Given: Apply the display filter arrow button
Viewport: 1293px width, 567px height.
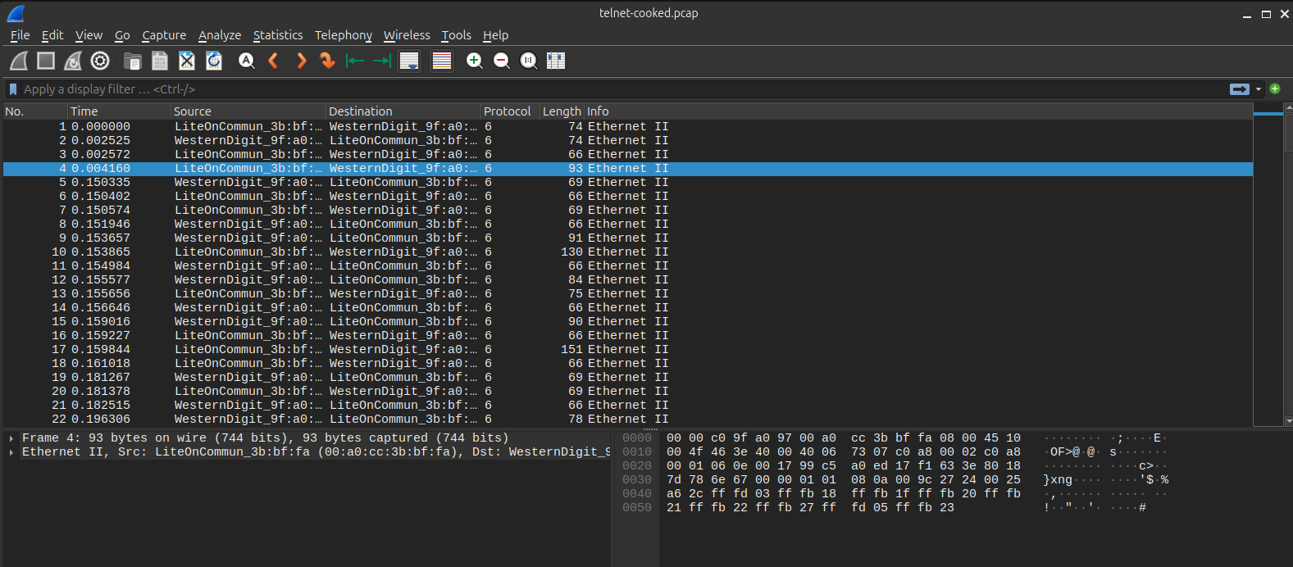Looking at the screenshot, I should pyautogui.click(x=1239, y=89).
